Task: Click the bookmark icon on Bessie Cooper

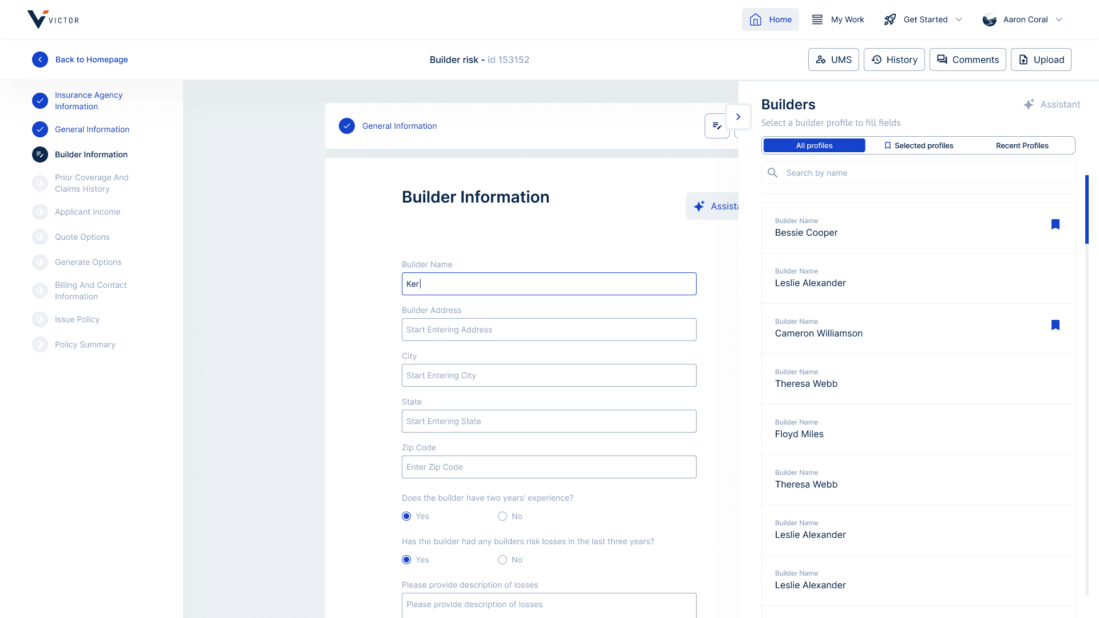Action: (1055, 224)
